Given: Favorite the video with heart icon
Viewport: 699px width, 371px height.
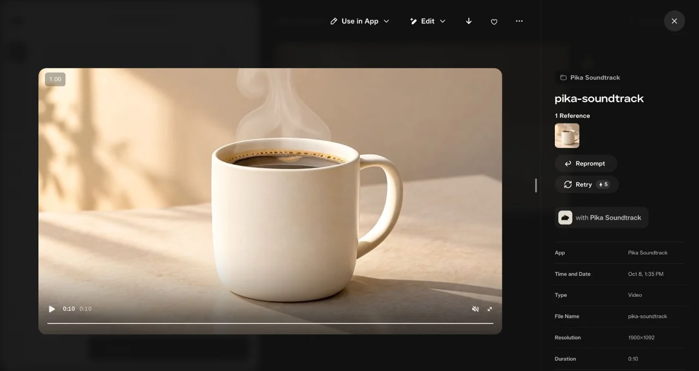Looking at the screenshot, I should 494,21.
